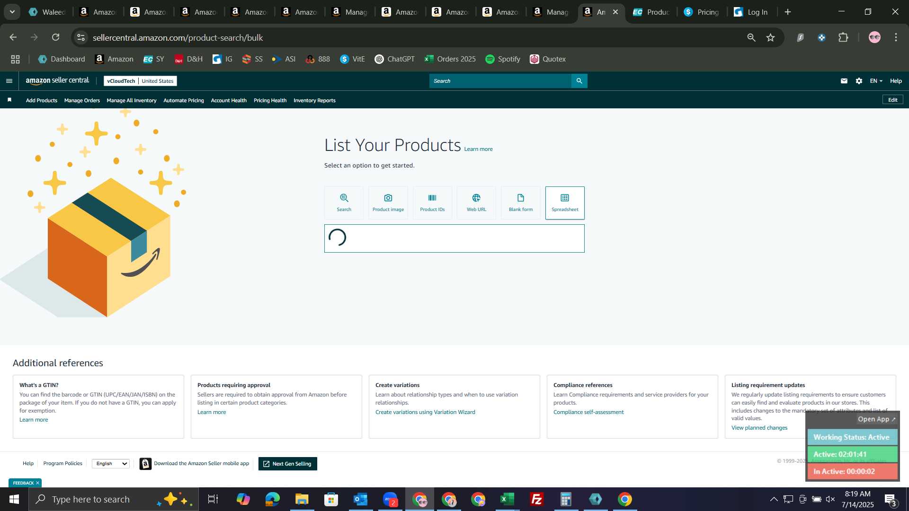Click Learn more next to List Your Products
This screenshot has height=511, width=909.
tap(478, 149)
